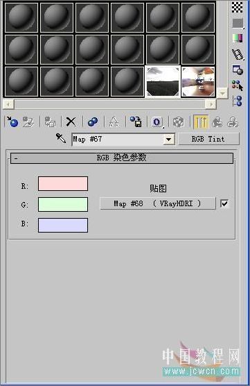Open the Sample UV Tiling gray square flyout
Screen dimensions: 250x386
[238, 24]
